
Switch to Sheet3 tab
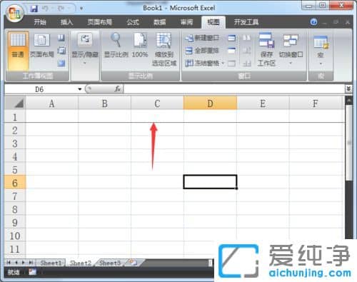pos(110,263)
